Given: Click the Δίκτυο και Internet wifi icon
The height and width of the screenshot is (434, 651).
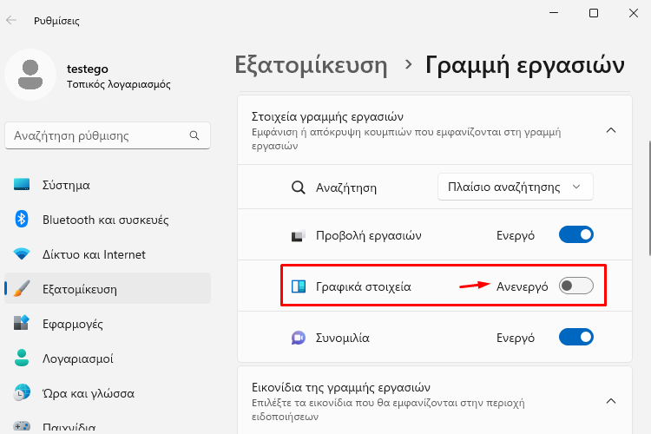Looking at the screenshot, I should point(22,253).
